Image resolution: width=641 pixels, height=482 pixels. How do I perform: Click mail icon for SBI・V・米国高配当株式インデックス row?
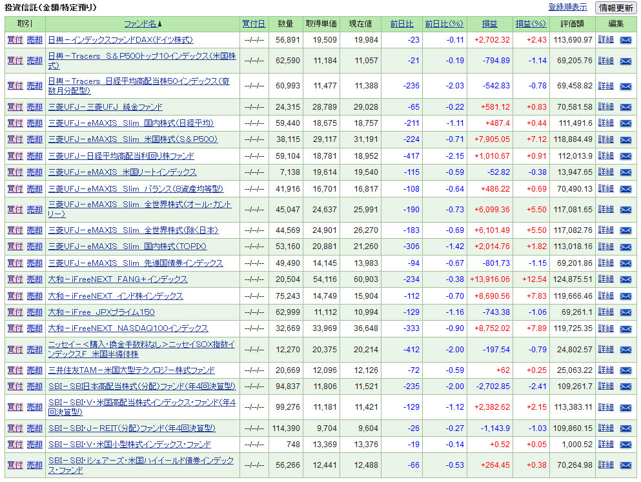626,407
